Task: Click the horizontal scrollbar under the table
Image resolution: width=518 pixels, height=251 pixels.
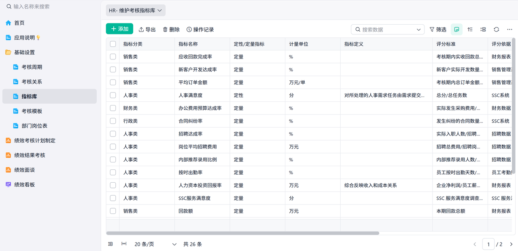Action: pyautogui.click(x=243, y=233)
